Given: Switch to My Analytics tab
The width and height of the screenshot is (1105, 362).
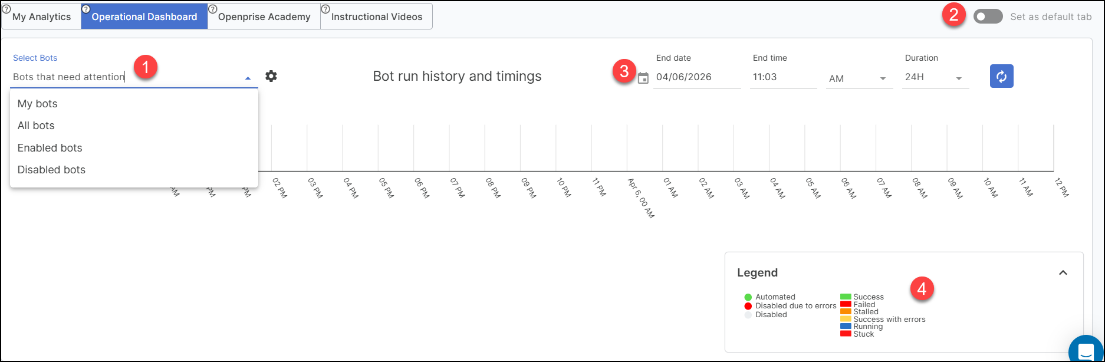Looking at the screenshot, I should [41, 17].
